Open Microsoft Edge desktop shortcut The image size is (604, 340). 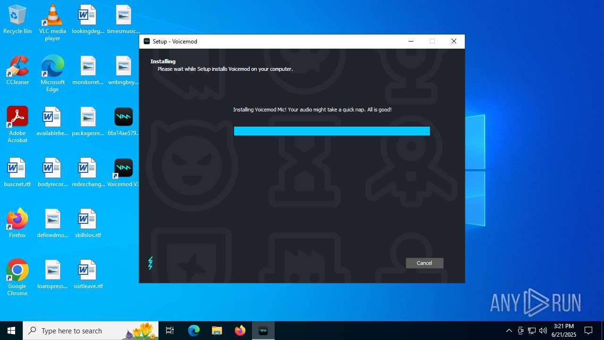(x=52, y=74)
